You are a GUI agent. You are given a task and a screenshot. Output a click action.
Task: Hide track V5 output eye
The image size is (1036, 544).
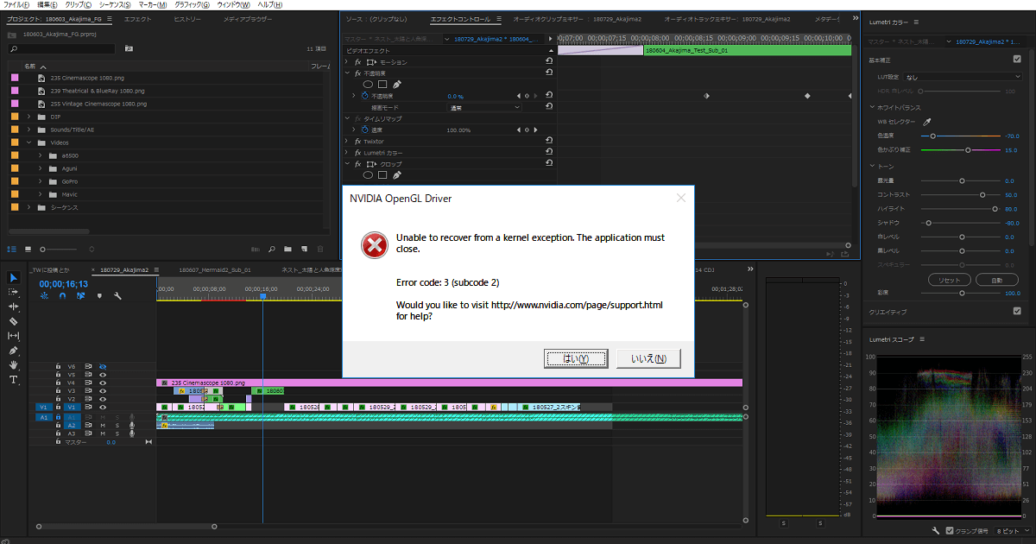pyautogui.click(x=102, y=375)
